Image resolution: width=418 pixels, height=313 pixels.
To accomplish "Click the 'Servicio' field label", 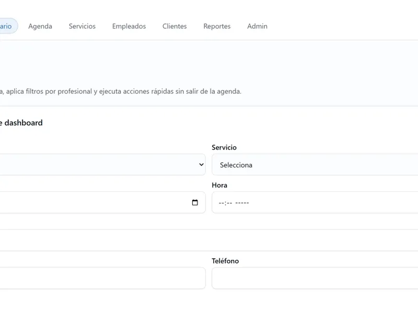I will click(x=224, y=148).
